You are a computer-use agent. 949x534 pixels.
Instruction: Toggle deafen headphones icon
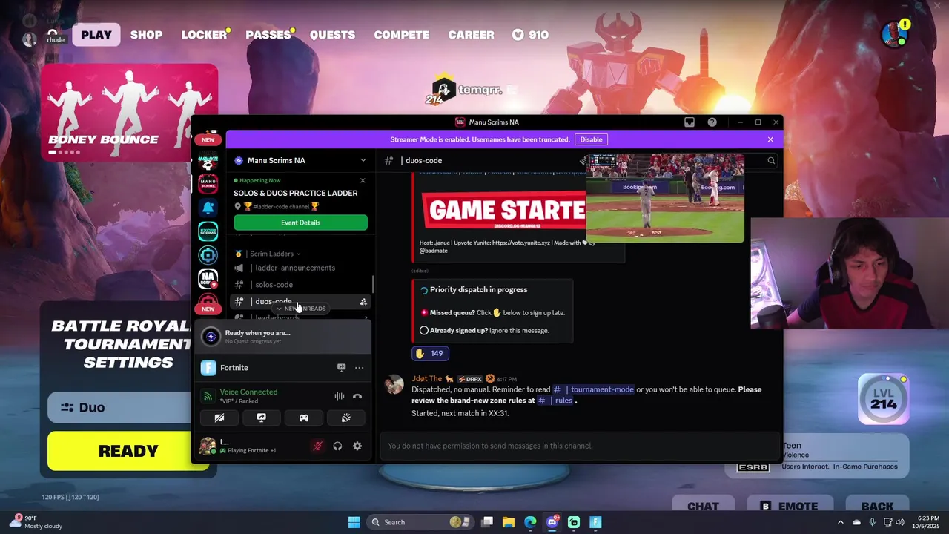pyautogui.click(x=337, y=446)
